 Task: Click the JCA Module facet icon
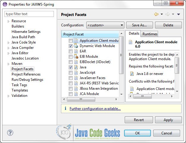(76, 94)
